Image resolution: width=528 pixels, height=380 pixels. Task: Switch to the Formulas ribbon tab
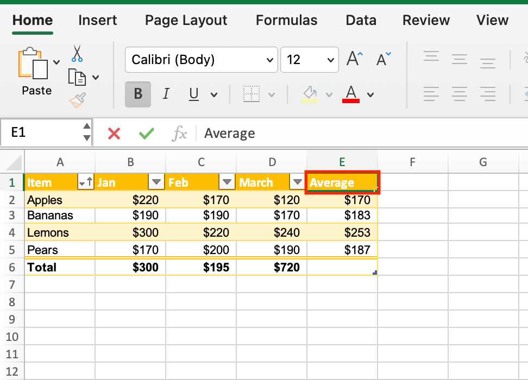(x=286, y=20)
